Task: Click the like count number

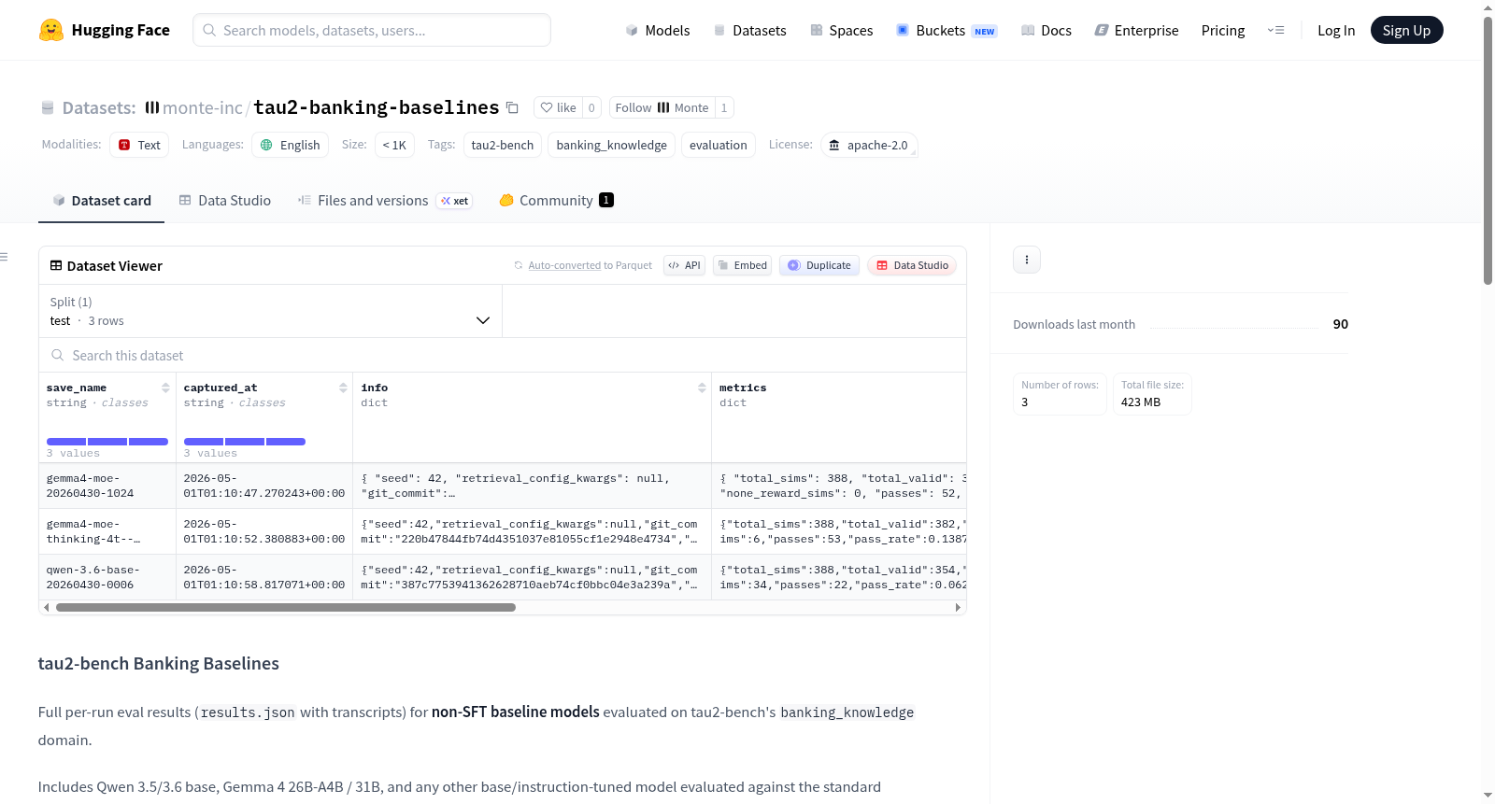Action: [591, 107]
